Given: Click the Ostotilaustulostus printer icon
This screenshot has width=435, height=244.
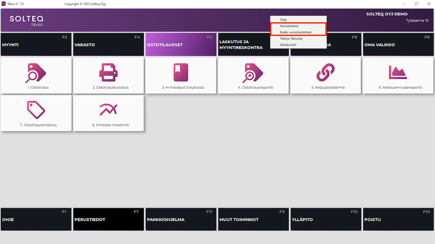Looking at the screenshot, I should pyautogui.click(x=108, y=73).
